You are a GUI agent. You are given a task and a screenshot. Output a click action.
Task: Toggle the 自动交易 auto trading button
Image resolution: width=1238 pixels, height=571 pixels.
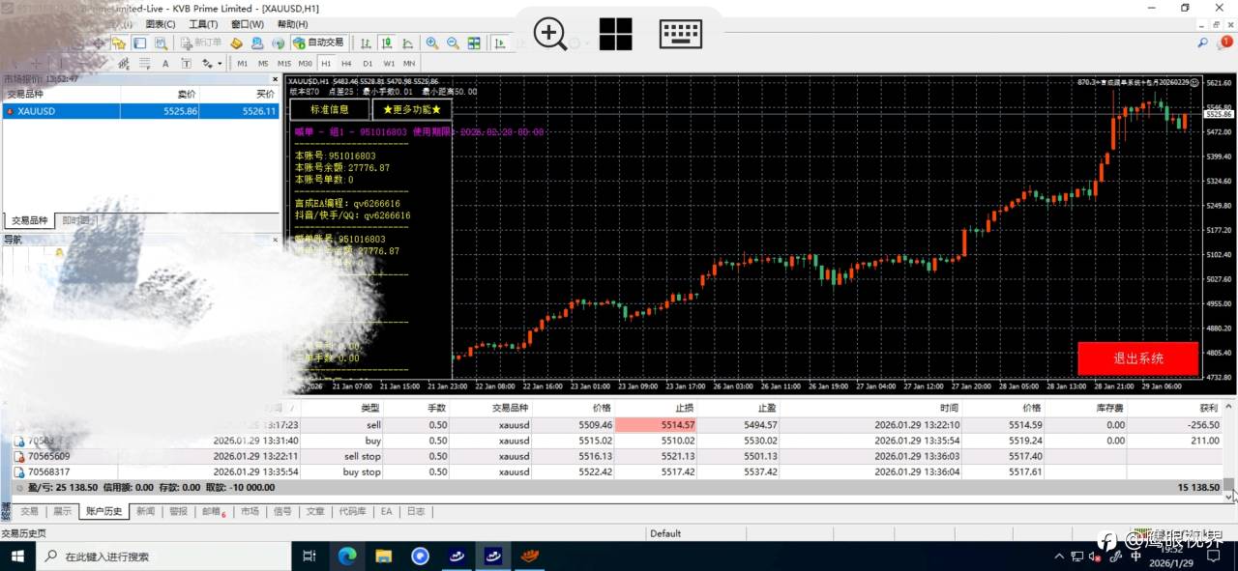click(318, 43)
